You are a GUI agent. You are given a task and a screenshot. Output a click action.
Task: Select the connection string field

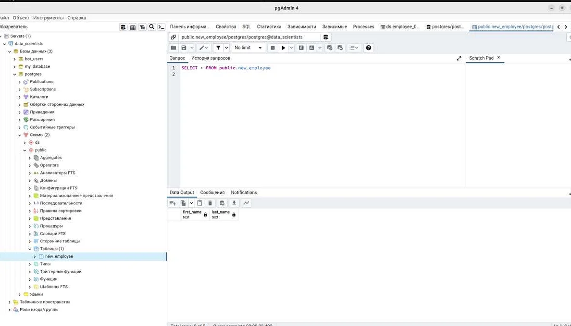249,37
